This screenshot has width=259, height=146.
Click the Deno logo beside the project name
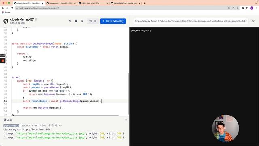click(x=6, y=21)
